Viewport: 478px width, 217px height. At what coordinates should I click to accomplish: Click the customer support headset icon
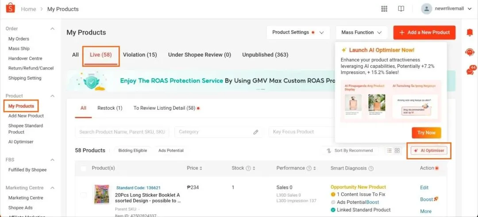(x=470, y=52)
